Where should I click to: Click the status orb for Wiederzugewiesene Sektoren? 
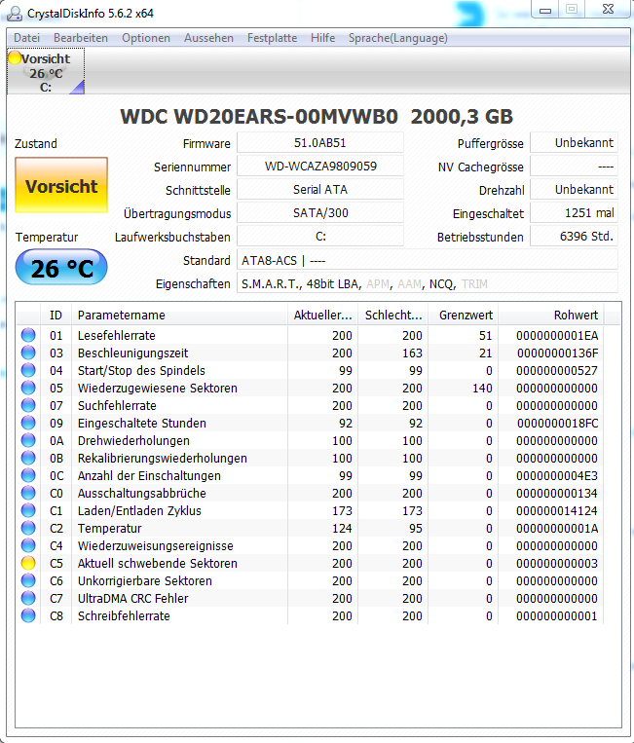pyautogui.click(x=28, y=388)
